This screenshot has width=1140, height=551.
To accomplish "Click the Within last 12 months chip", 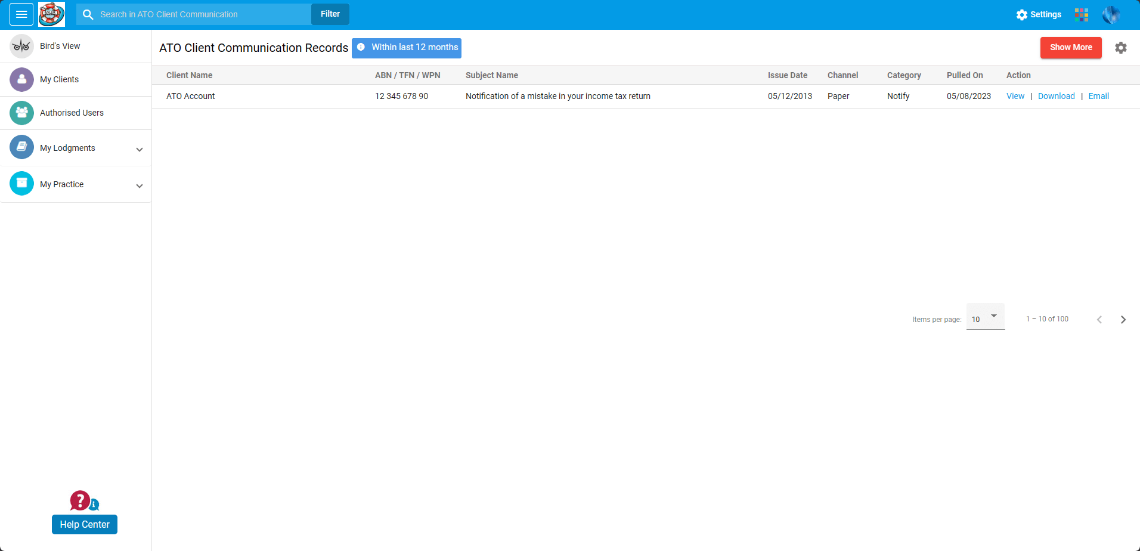I will tap(407, 48).
